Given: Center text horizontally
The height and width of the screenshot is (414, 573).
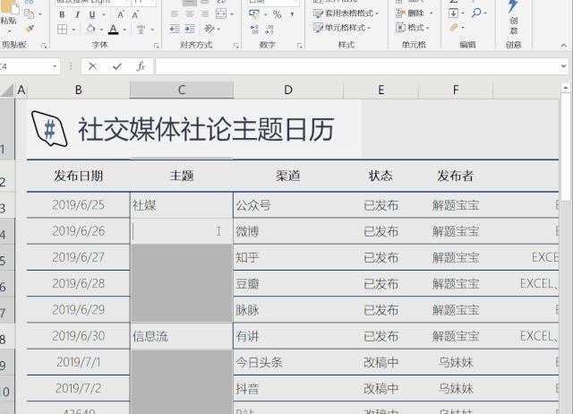Looking at the screenshot, I should click(x=190, y=14).
